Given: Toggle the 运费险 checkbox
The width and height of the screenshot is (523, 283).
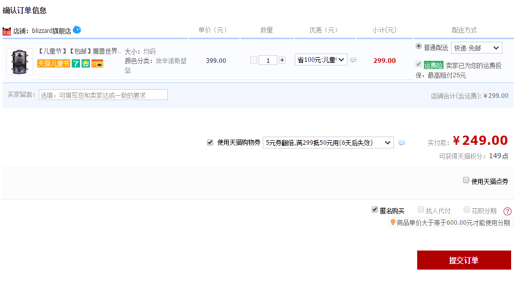Looking at the screenshot, I should 419,64.
